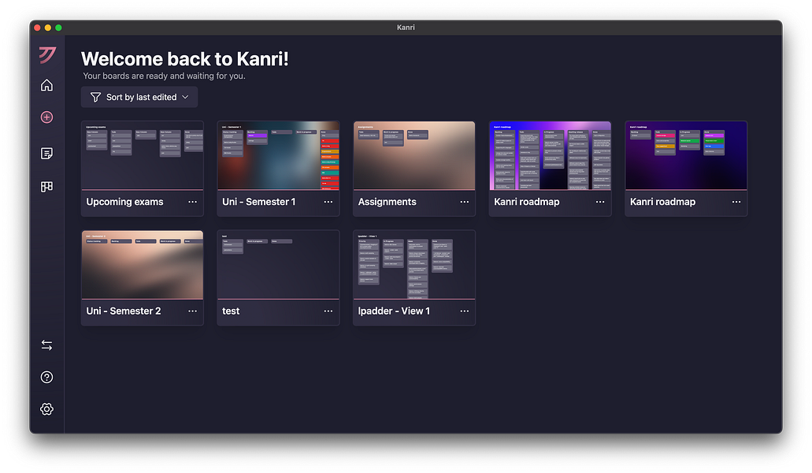
Task: Click the Kanri logo in the sidebar
Action: (47, 54)
